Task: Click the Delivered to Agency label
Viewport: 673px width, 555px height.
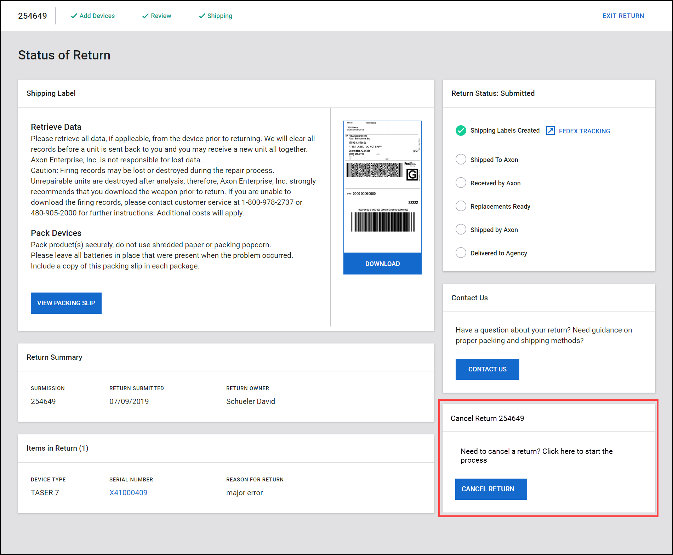Action: (498, 253)
